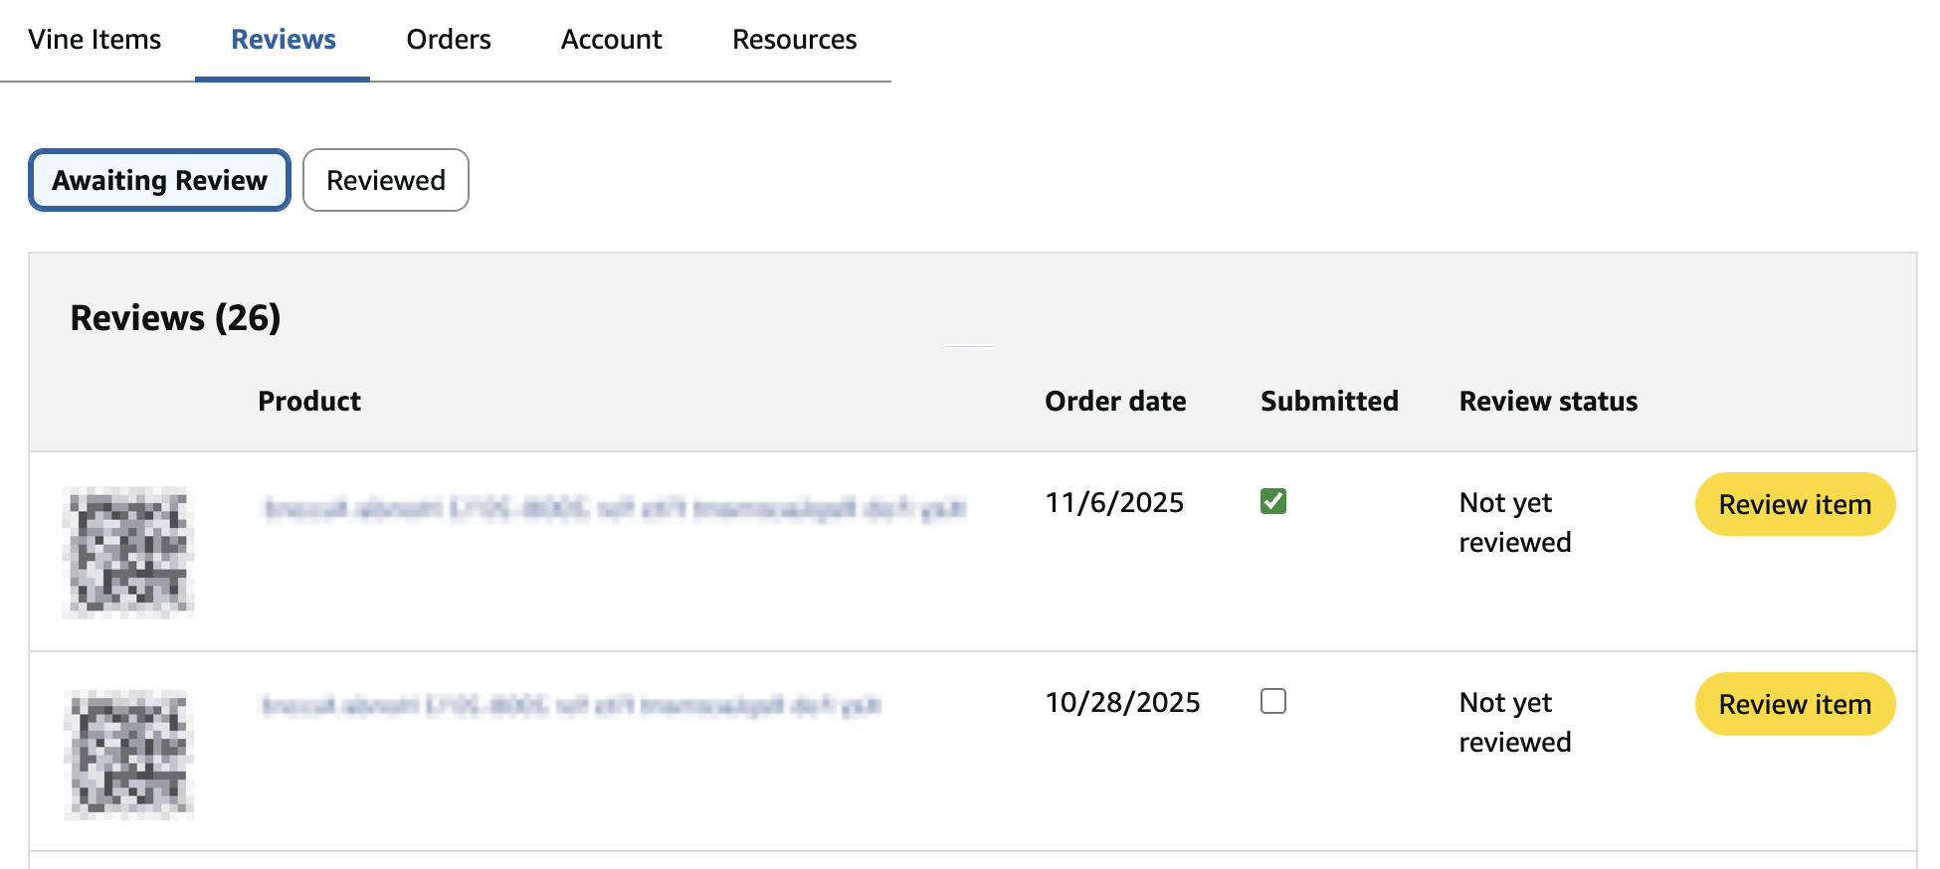Select the Reviews tab
Screen dimensions: 1940x869
click(x=284, y=40)
